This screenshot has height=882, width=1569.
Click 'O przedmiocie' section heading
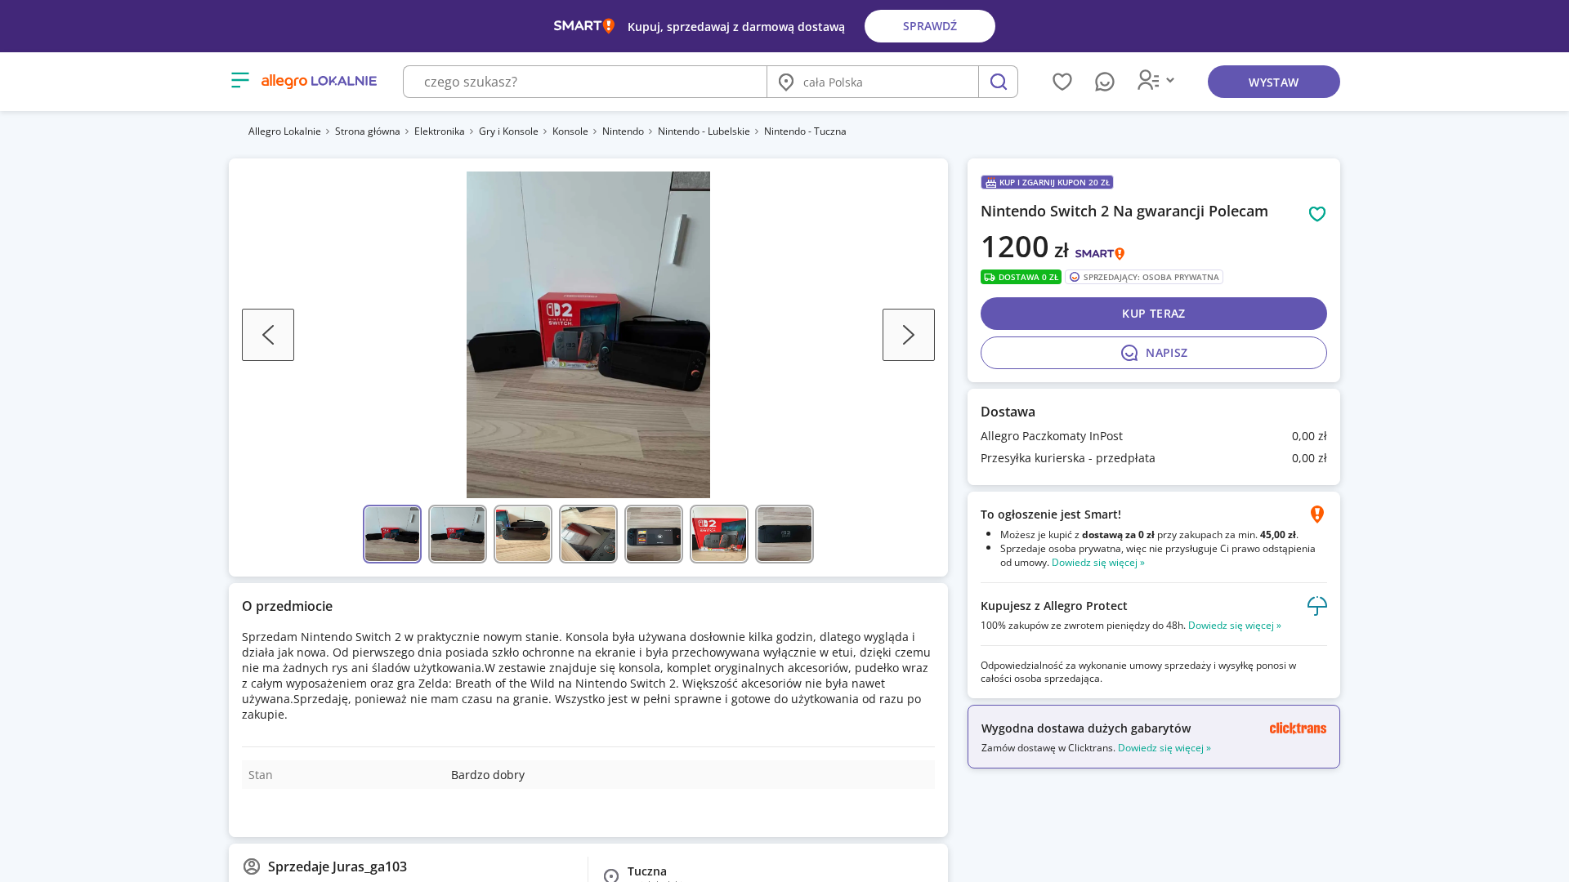pos(287,606)
